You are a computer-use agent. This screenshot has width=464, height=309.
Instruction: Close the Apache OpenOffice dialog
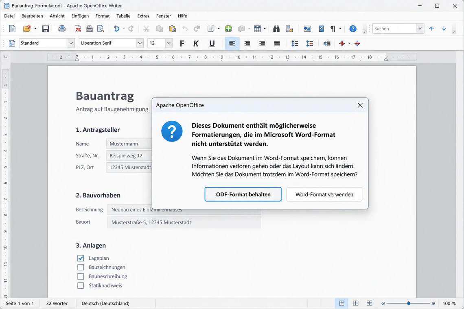coord(360,105)
